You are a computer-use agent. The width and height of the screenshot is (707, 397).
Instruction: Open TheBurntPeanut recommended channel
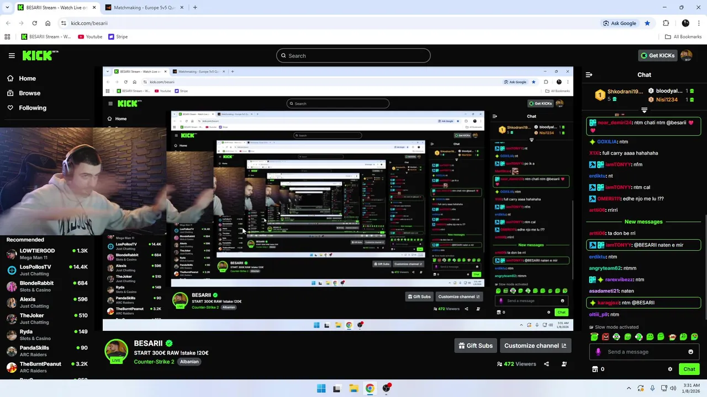pyautogui.click(x=47, y=367)
